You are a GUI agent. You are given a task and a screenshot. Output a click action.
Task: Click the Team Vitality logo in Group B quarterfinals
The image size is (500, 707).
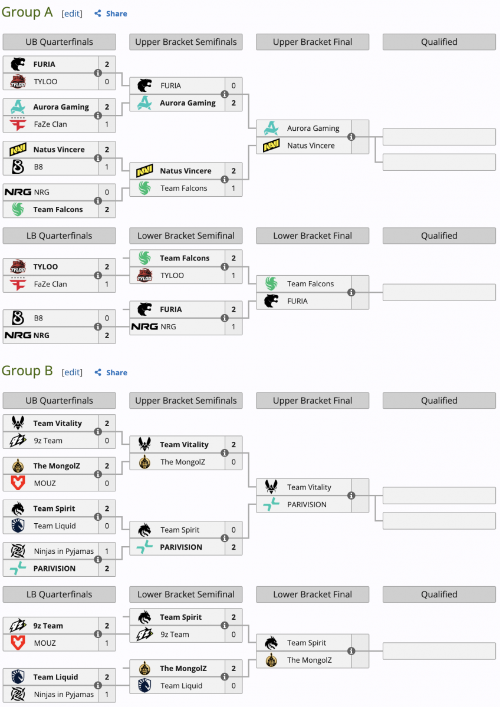click(18, 423)
